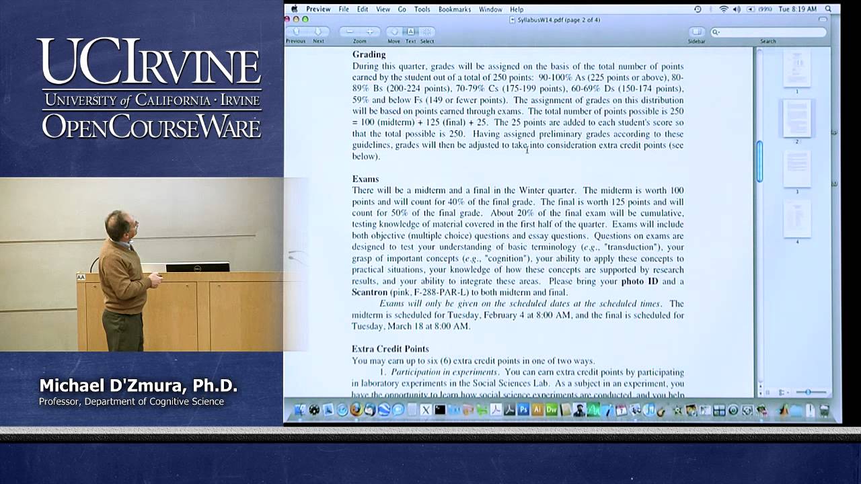Image resolution: width=861 pixels, height=484 pixels.
Task: Advance with the Next toolbar button
Action: (x=318, y=31)
